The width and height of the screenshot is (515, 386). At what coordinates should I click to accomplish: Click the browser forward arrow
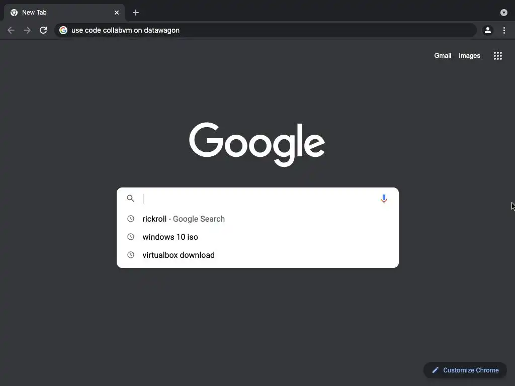point(27,30)
